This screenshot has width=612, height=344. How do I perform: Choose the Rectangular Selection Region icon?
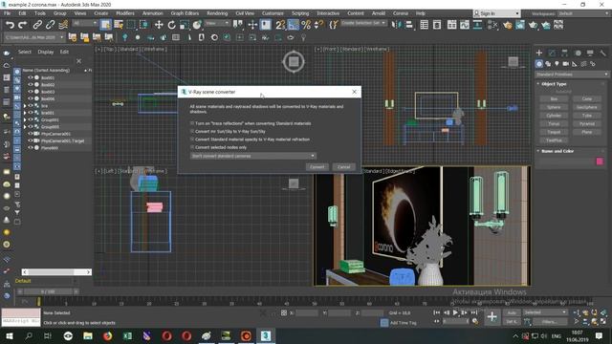[131, 25]
